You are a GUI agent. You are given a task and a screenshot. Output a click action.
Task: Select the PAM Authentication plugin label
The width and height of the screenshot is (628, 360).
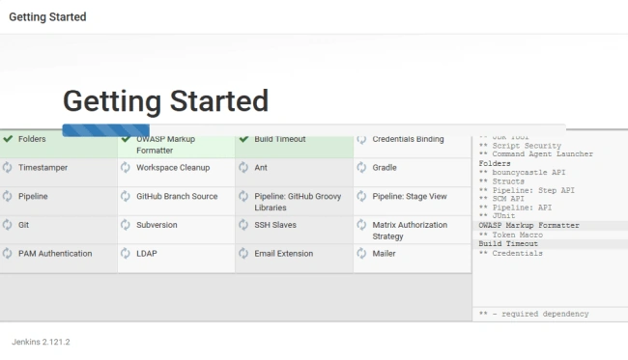pos(55,254)
